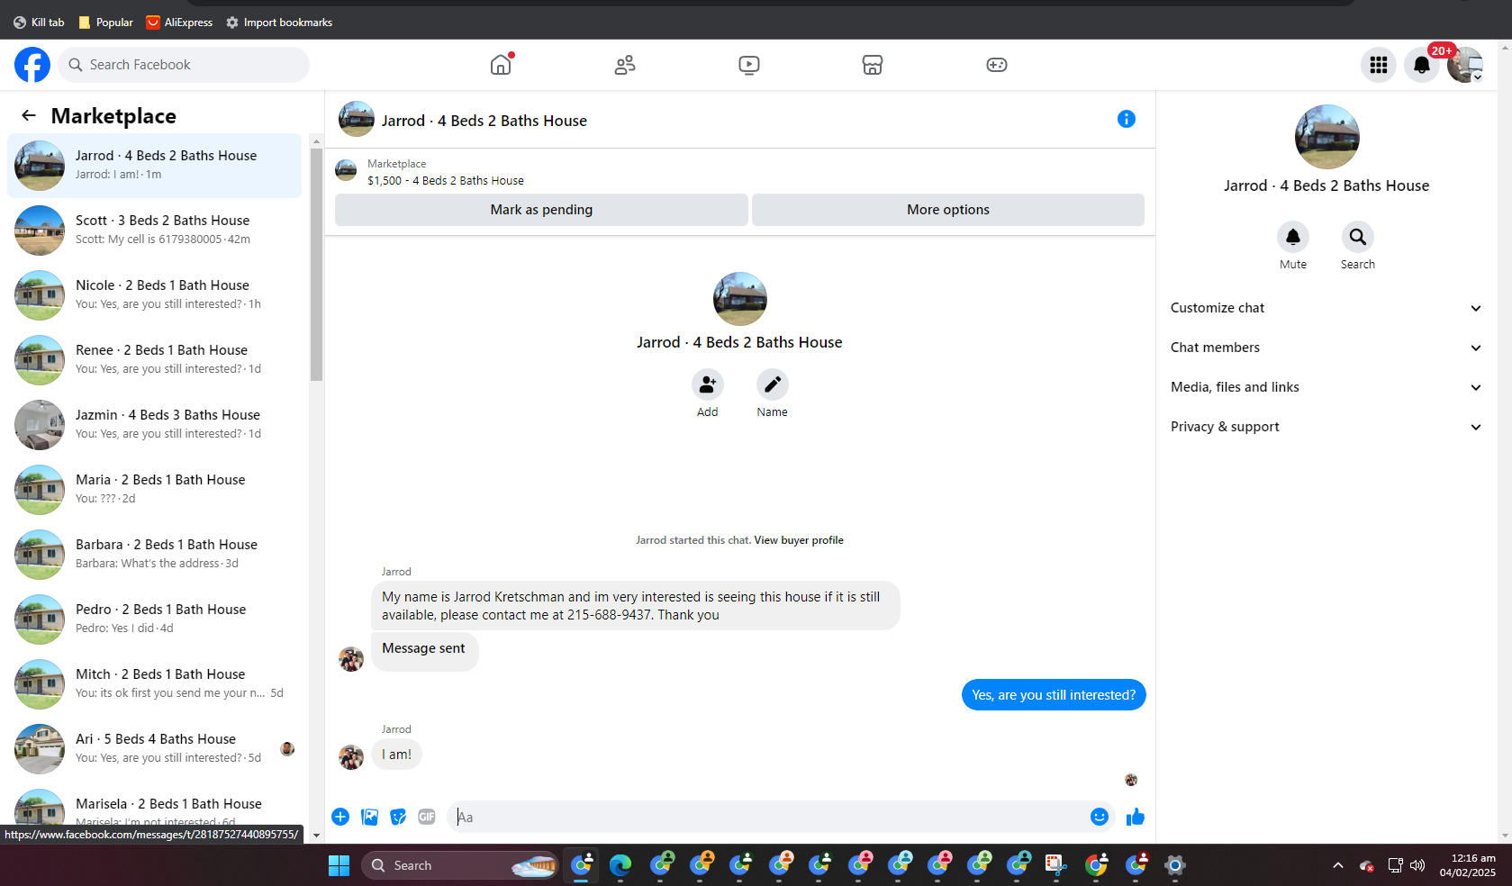Image resolution: width=1512 pixels, height=886 pixels.
Task: Open Nicole 2 Beds 1 Bath House chat
Action: coord(155,295)
